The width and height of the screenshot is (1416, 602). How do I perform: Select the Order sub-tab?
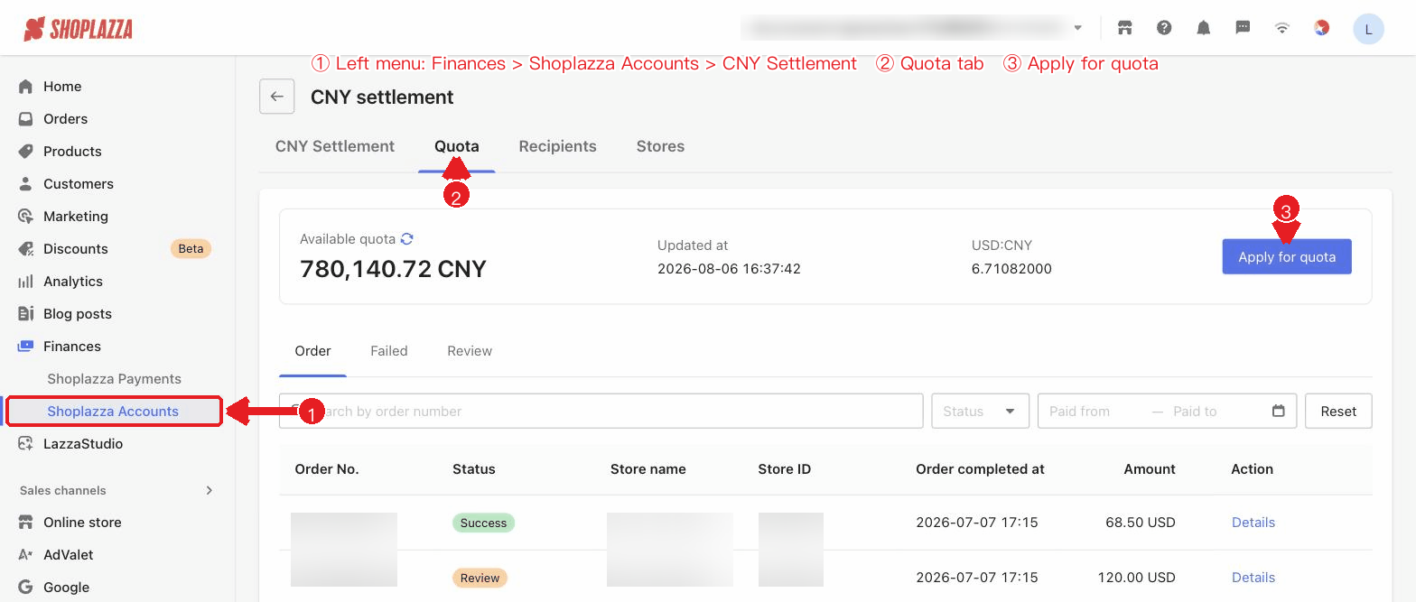tap(313, 351)
